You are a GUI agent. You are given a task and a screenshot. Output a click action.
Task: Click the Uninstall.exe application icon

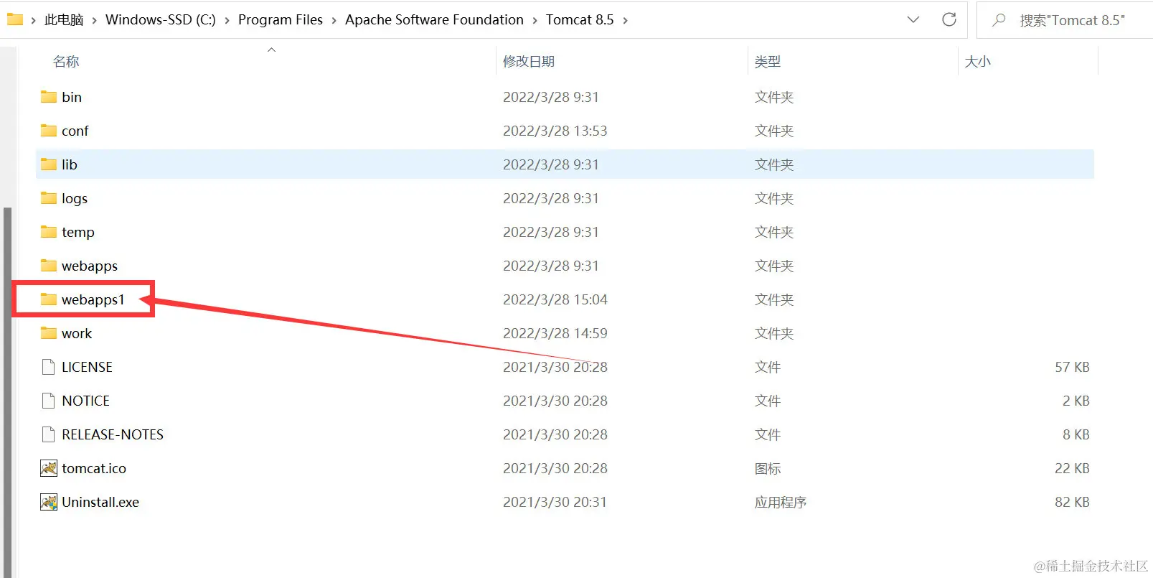click(49, 502)
